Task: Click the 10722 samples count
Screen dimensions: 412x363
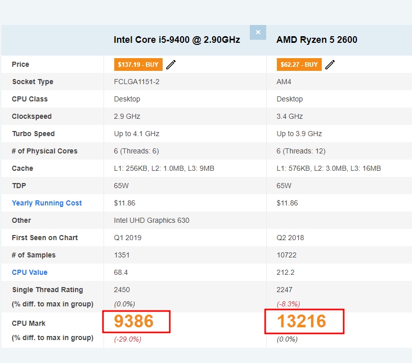Action: point(287,255)
